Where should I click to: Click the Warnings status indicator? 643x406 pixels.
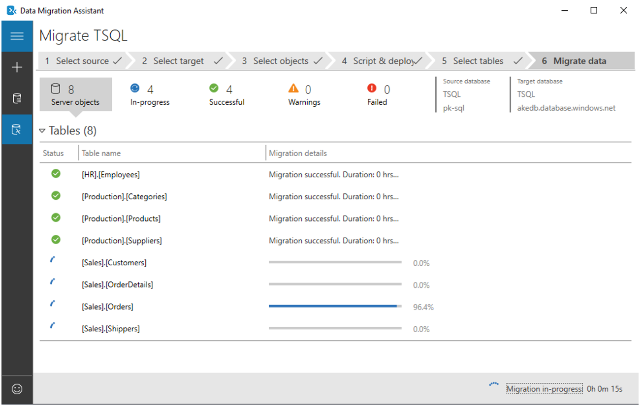click(x=303, y=95)
